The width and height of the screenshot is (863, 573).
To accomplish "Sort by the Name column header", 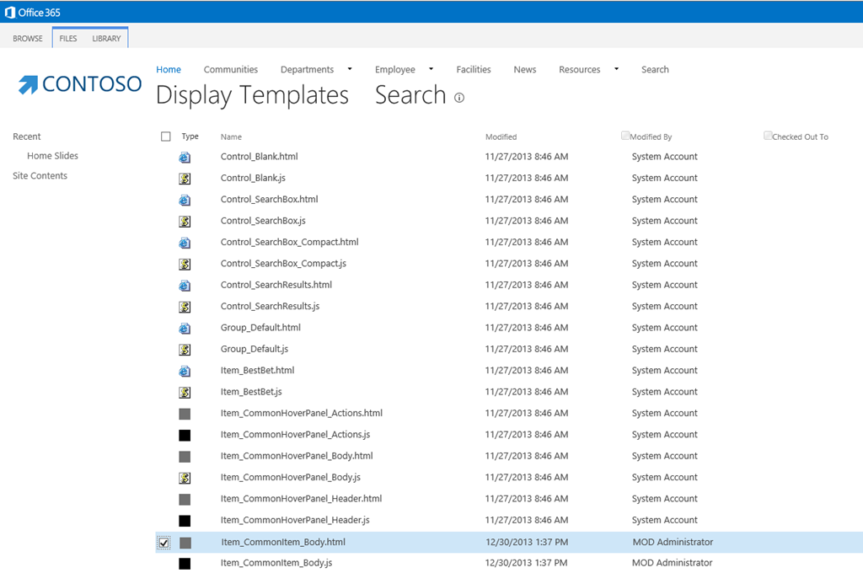I will point(231,137).
